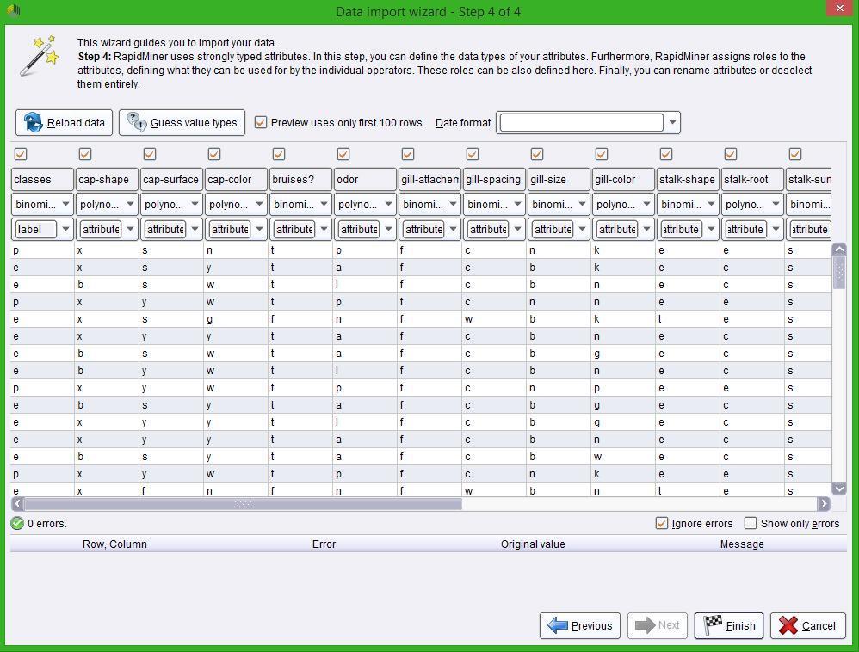Click the horizontal scrollbar thumb
Screen dimensions: 859x652
click(x=243, y=504)
